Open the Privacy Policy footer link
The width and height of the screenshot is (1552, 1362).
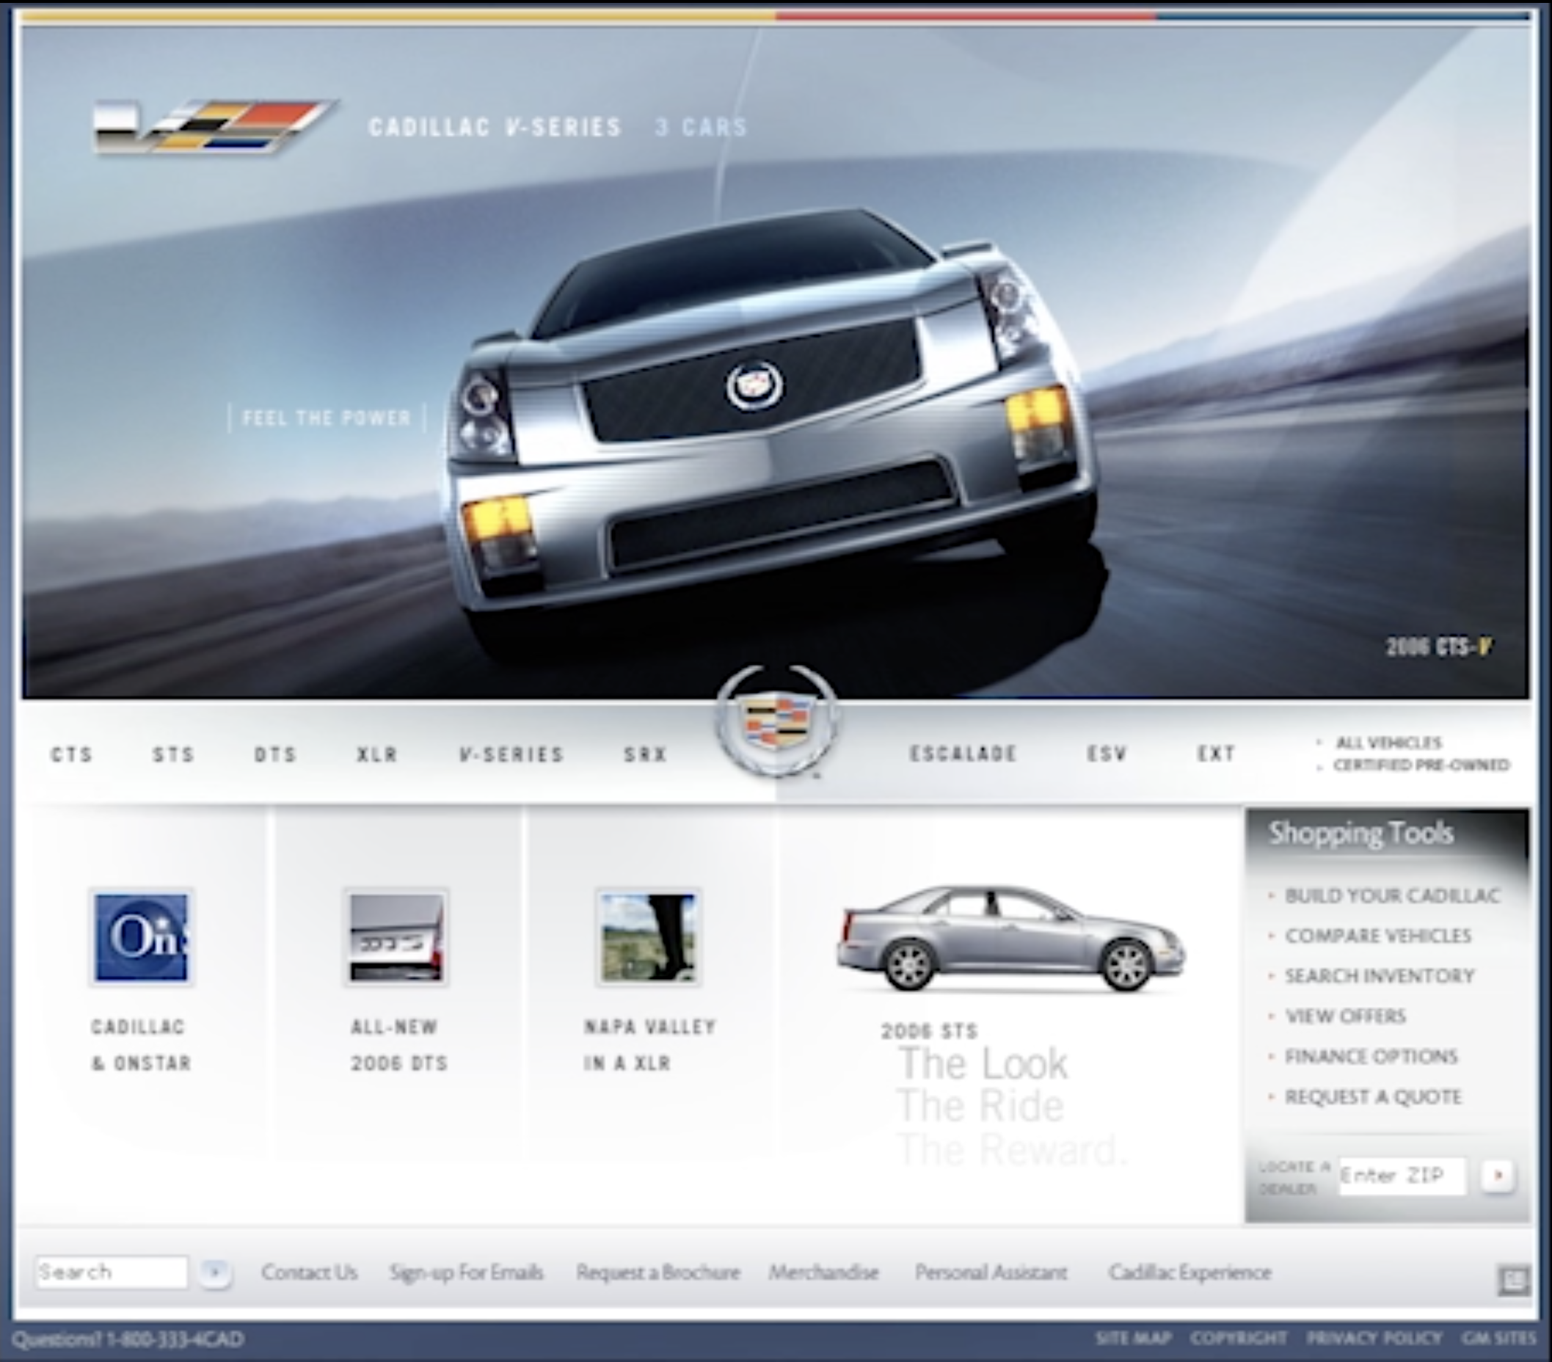click(1374, 1338)
